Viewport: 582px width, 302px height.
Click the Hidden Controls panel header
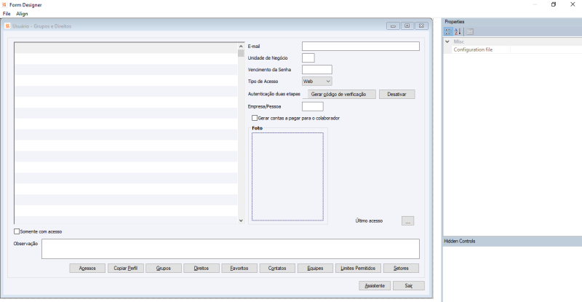(x=512, y=241)
